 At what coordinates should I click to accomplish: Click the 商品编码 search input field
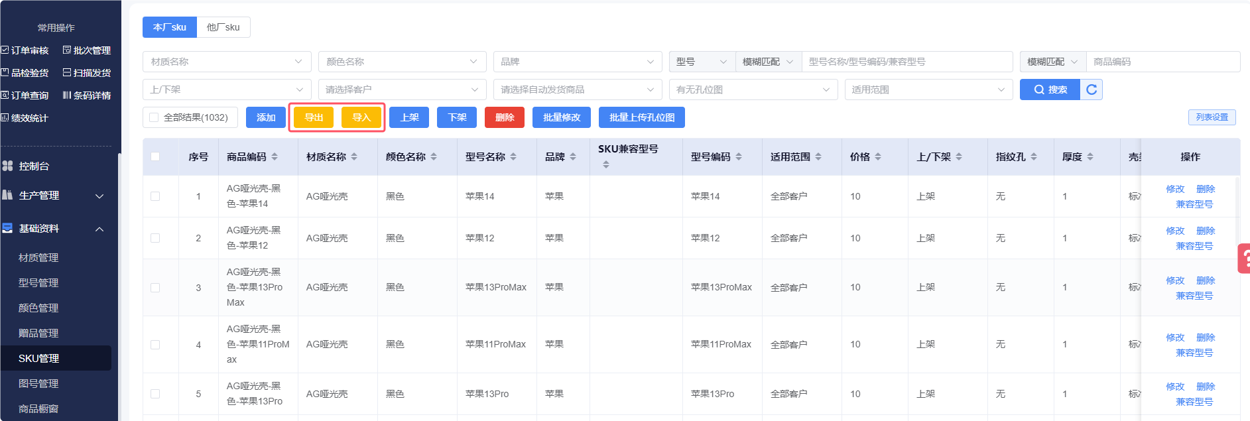point(1162,62)
